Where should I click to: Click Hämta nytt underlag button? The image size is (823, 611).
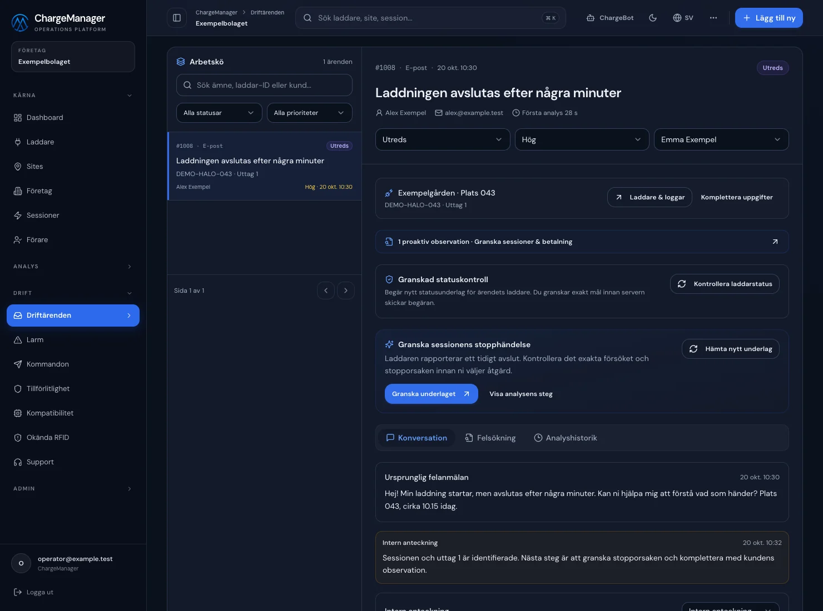point(731,349)
